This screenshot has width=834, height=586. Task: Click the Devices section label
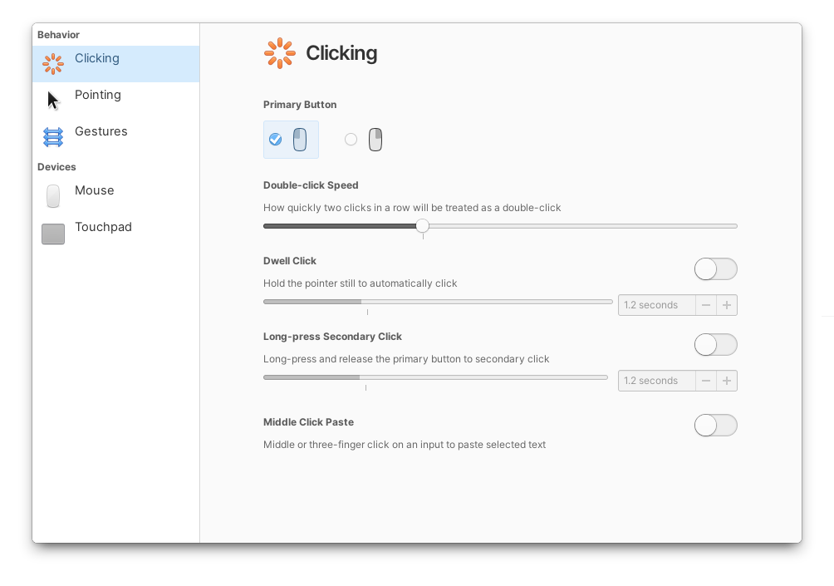56,167
